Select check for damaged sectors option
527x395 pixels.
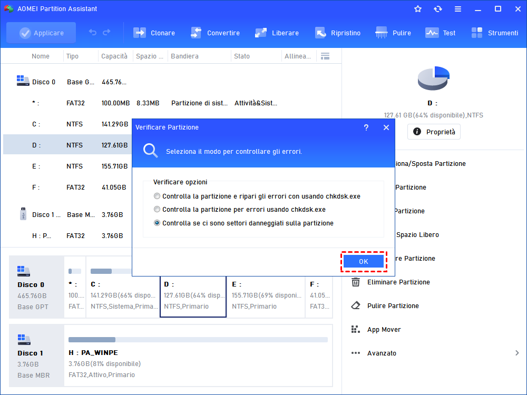[x=157, y=223]
